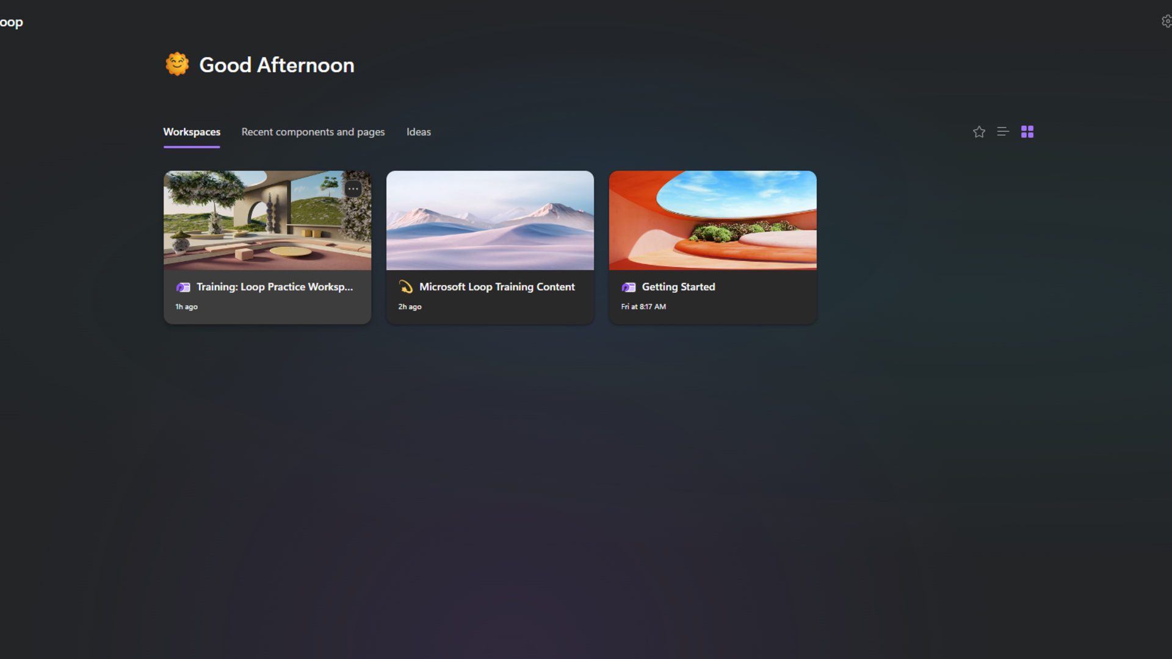Click the Getting Started workspace icon
Image resolution: width=1172 pixels, height=659 pixels.
tap(629, 287)
